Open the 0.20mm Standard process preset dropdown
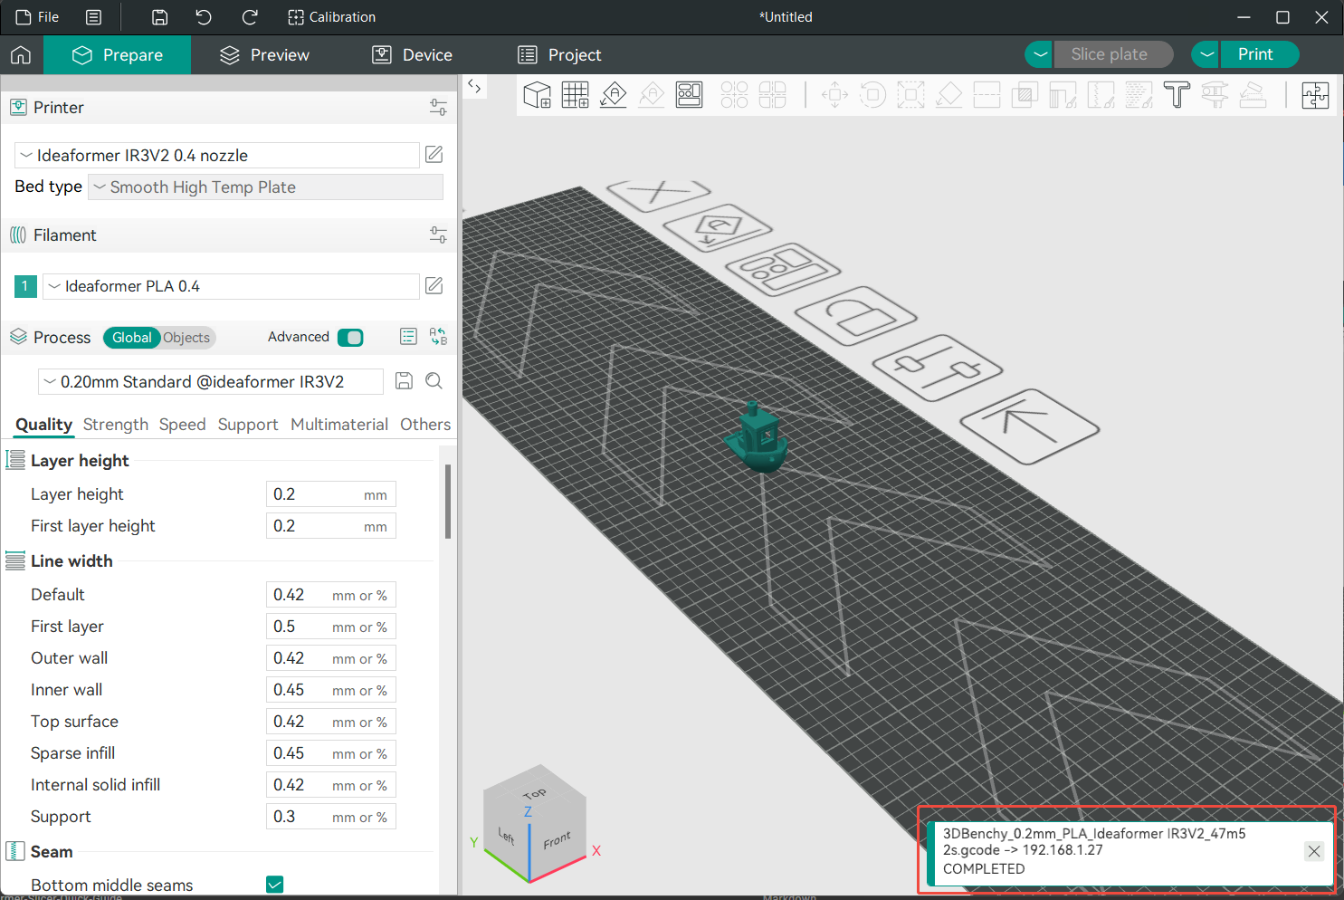The width and height of the screenshot is (1344, 900). 211,382
